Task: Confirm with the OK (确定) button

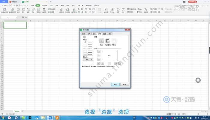Action: tap(115, 85)
